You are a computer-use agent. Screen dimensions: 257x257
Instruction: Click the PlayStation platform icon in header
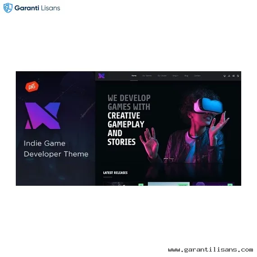pos(229,76)
